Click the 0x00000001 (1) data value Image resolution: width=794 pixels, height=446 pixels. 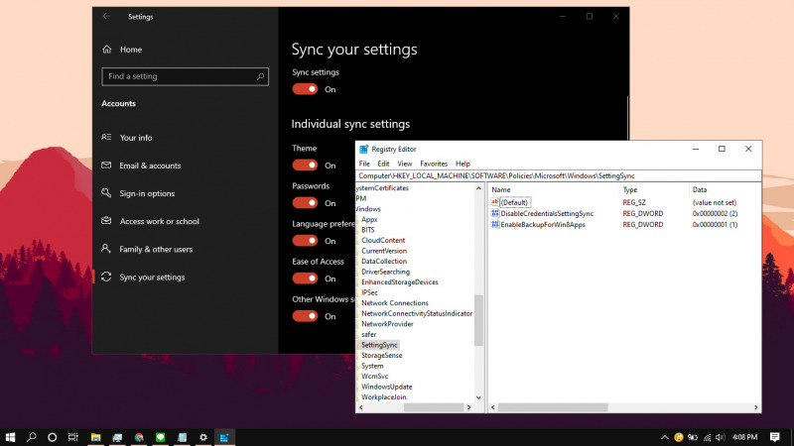point(715,225)
